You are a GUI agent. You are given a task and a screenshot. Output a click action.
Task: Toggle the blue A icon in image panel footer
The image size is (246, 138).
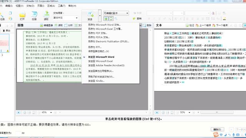[x=18, y=112]
